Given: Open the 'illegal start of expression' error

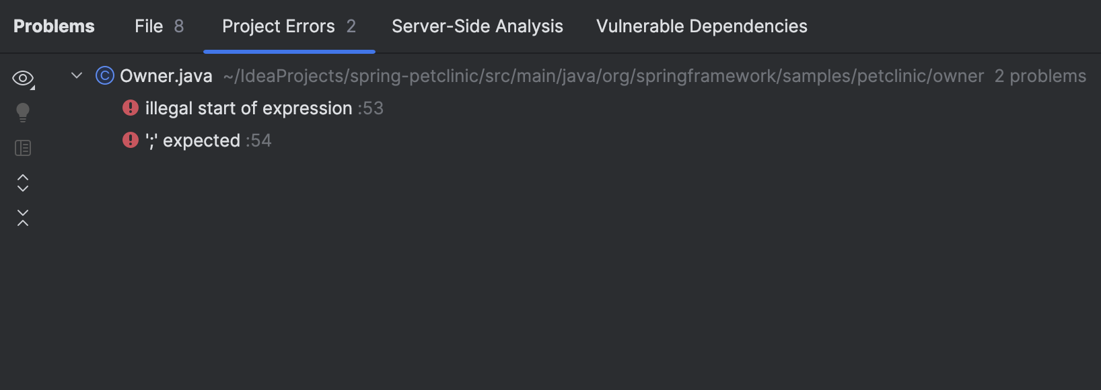Looking at the screenshot, I should pyautogui.click(x=246, y=108).
